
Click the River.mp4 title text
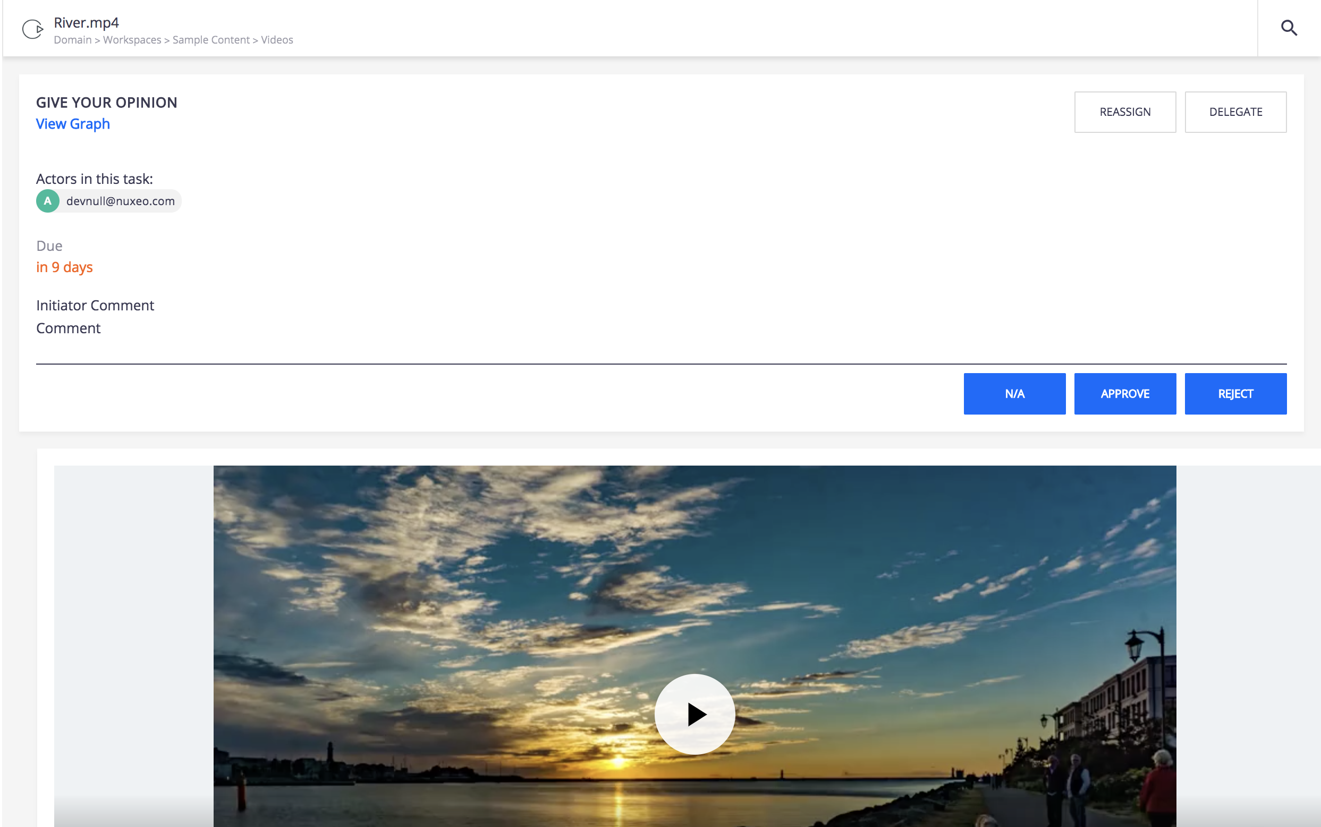(86, 22)
